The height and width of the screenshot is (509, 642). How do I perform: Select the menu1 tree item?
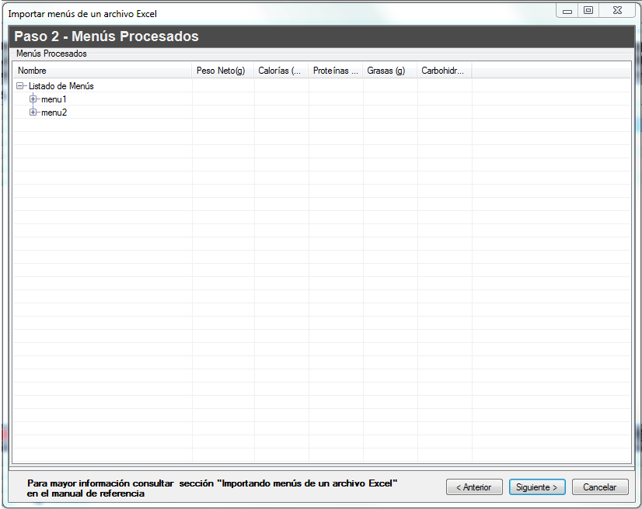(54, 99)
